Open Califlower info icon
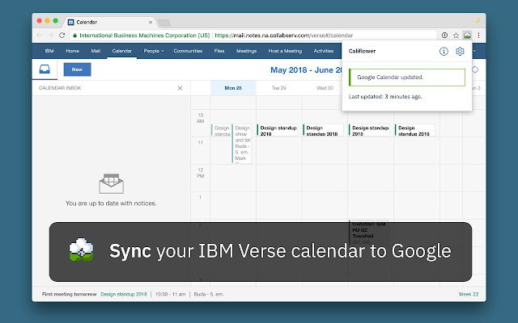The width and height of the screenshot is (518, 323). coord(444,51)
